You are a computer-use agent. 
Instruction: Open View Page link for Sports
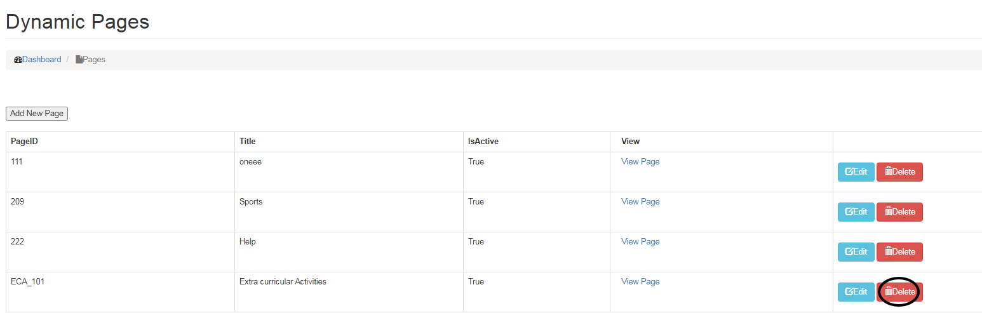point(640,202)
